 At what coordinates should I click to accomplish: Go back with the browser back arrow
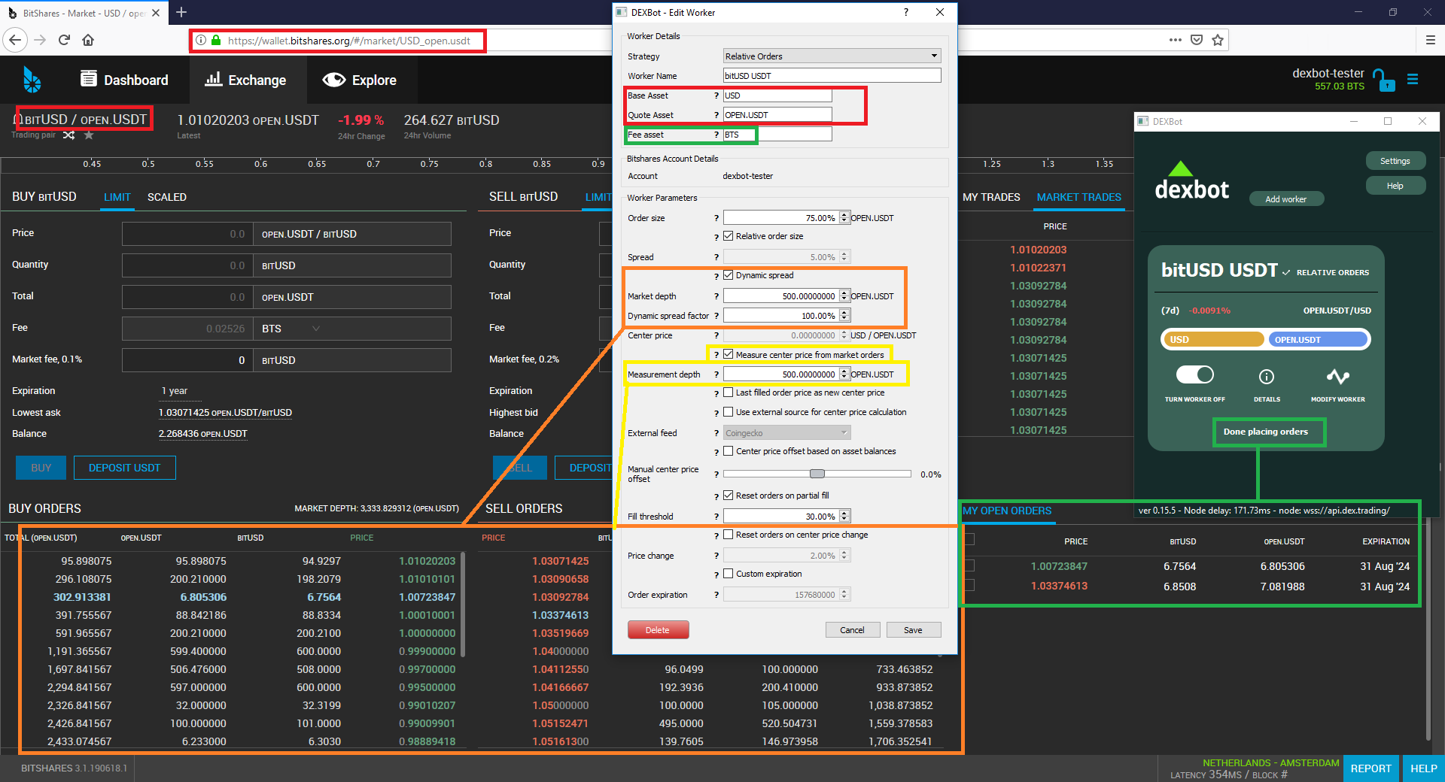click(16, 40)
